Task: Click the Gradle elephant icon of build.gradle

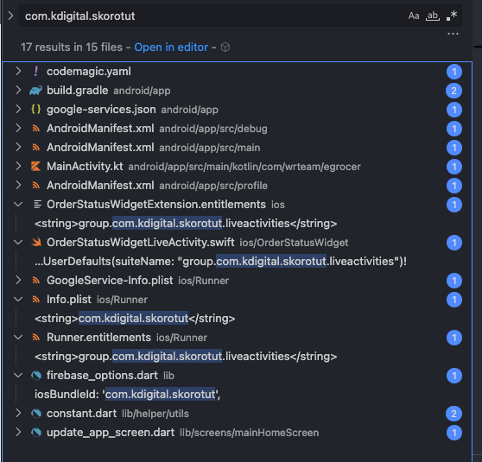Action: (35, 91)
